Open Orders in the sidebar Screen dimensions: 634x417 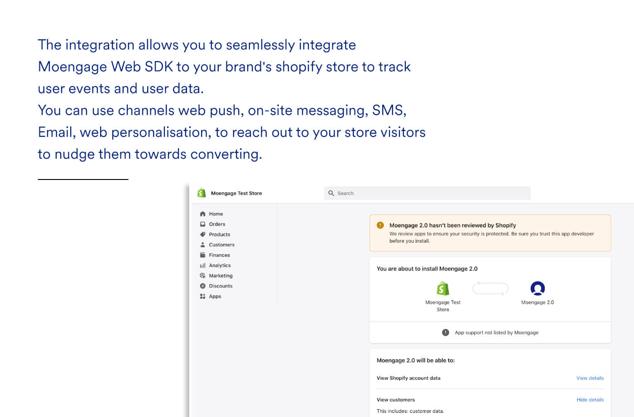[217, 224]
